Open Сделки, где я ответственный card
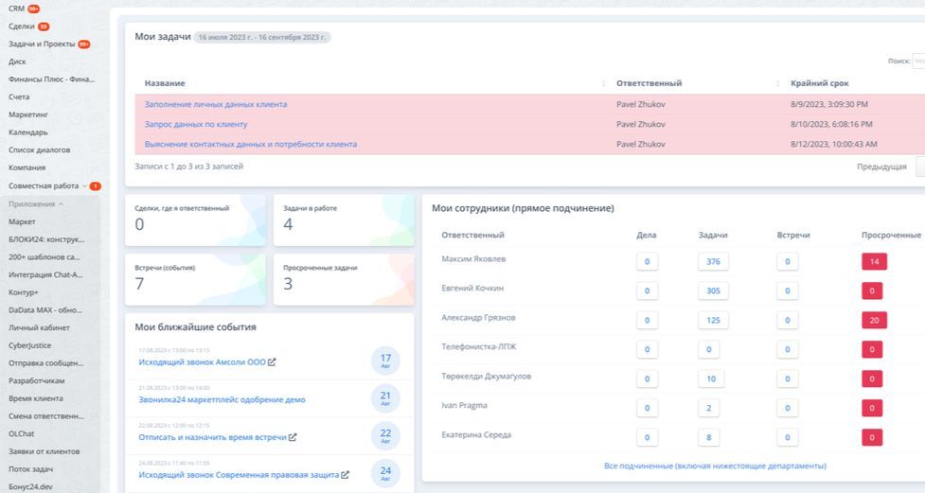The height and width of the screenshot is (493, 925). pyautogui.click(x=195, y=220)
